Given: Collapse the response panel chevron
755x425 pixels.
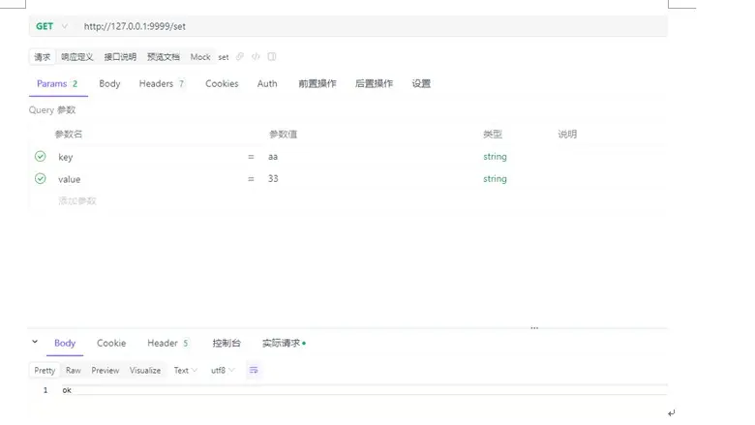Looking at the screenshot, I should pos(35,342).
